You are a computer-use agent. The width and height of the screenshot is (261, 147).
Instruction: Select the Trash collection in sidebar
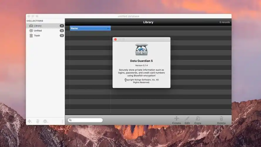point(37,36)
